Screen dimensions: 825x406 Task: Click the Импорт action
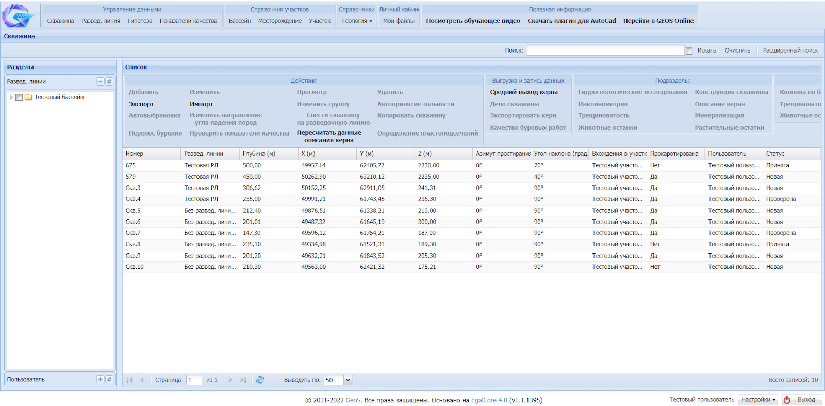pyautogui.click(x=201, y=104)
